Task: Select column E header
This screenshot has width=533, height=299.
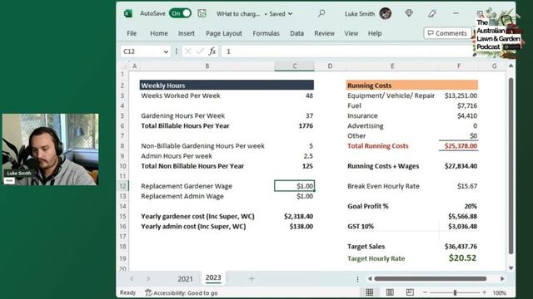Action: coord(392,66)
